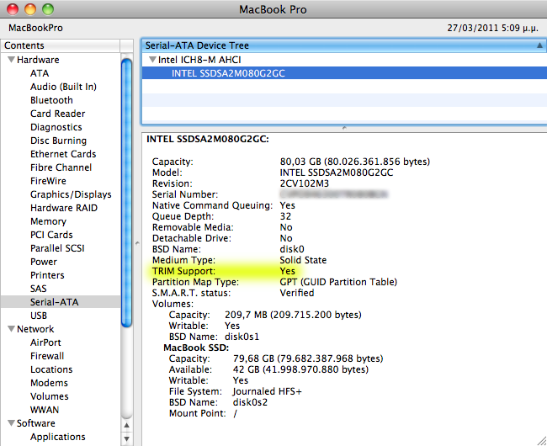Select PCI Cards entry
547x446 pixels.
click(51, 235)
